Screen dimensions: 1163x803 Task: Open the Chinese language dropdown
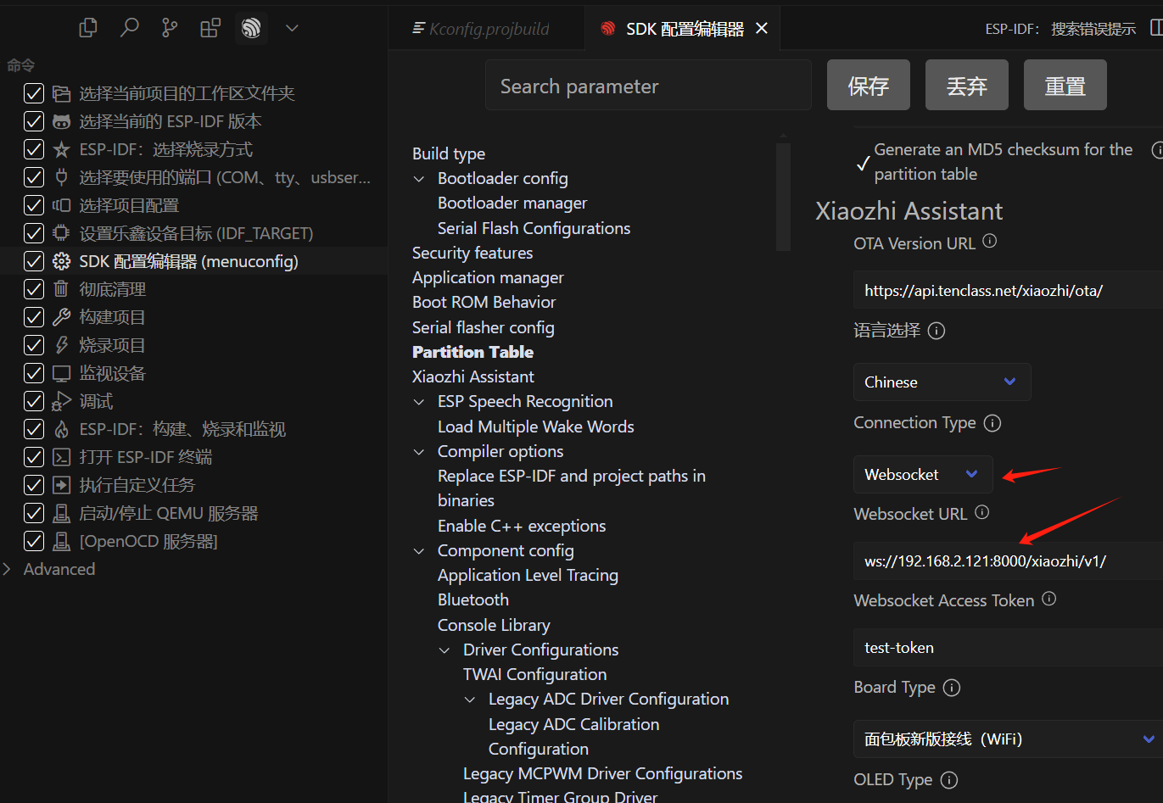click(x=942, y=382)
